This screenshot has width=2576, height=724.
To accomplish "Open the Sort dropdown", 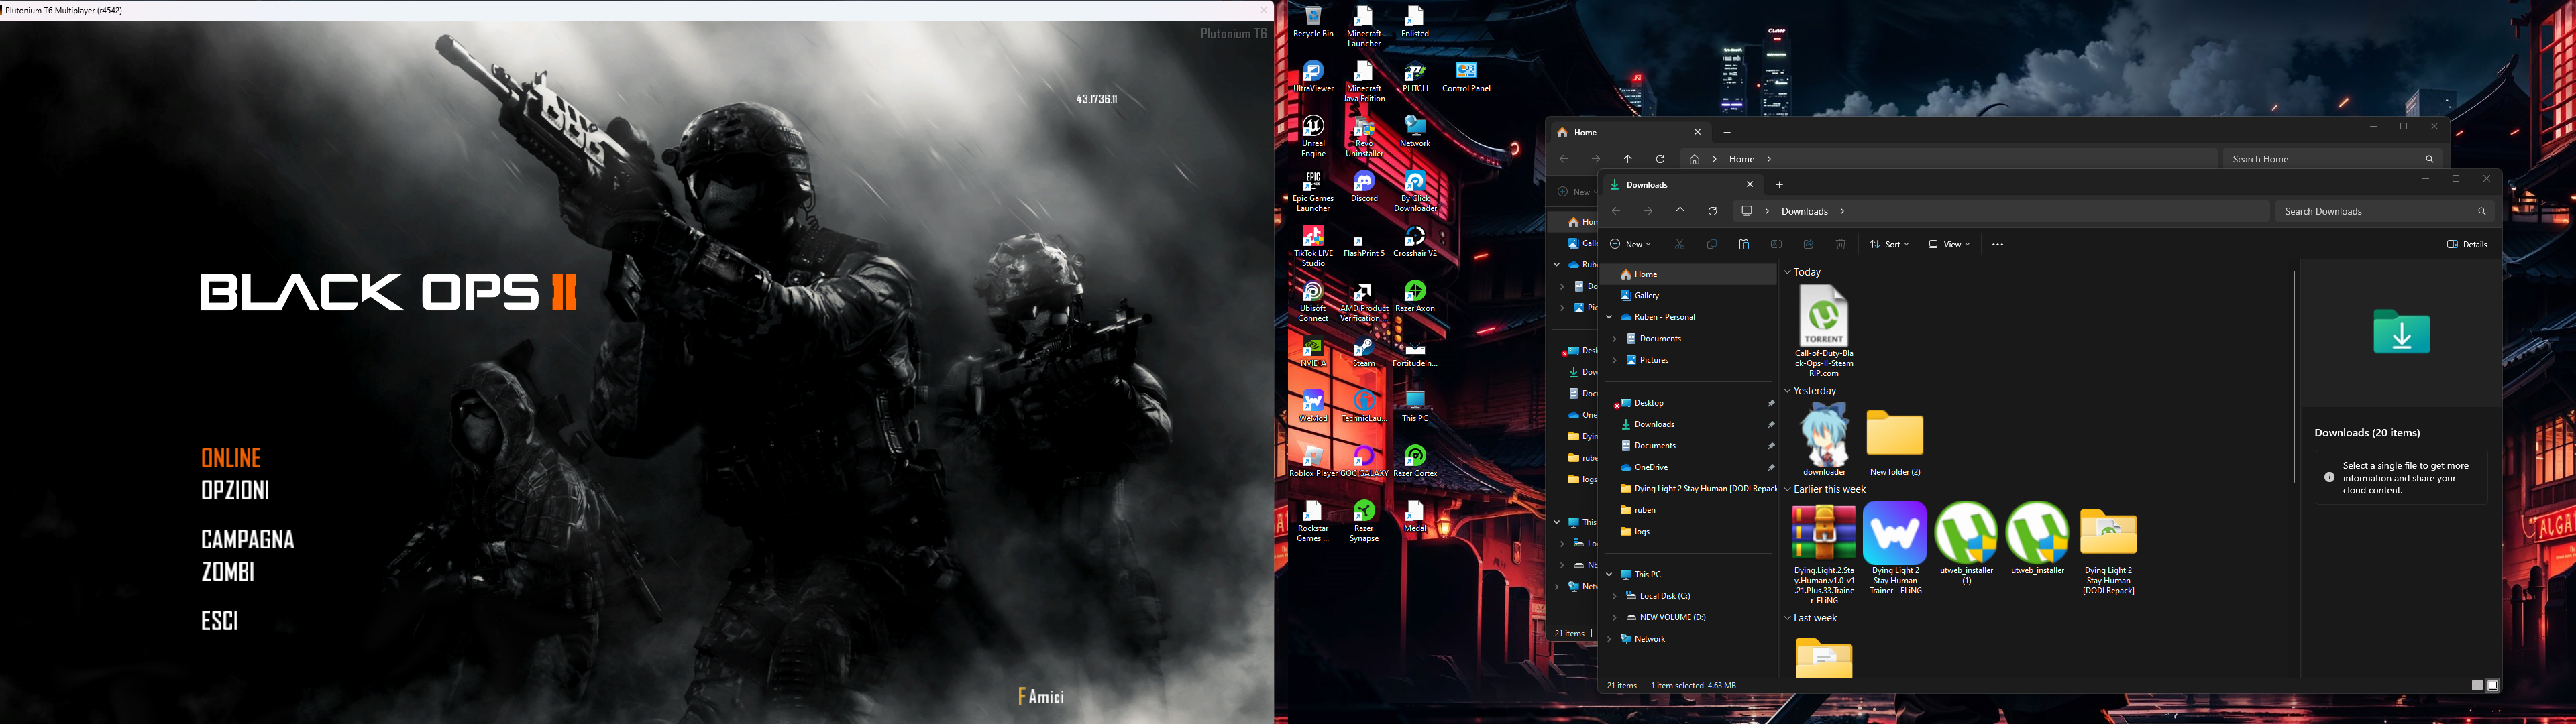I will 1889,244.
